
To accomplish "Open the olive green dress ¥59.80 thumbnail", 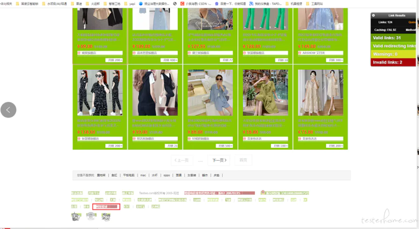I will click(x=265, y=92).
